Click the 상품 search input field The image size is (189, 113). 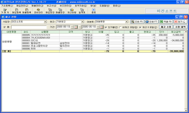tap(29, 27)
